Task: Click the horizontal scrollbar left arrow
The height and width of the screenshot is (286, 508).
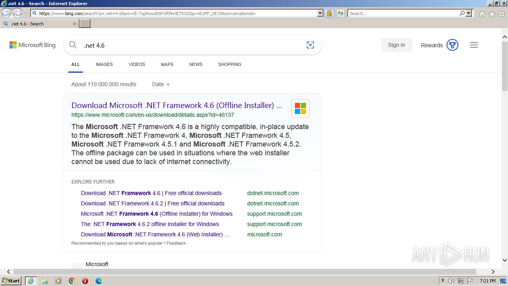Action: tap(9, 272)
